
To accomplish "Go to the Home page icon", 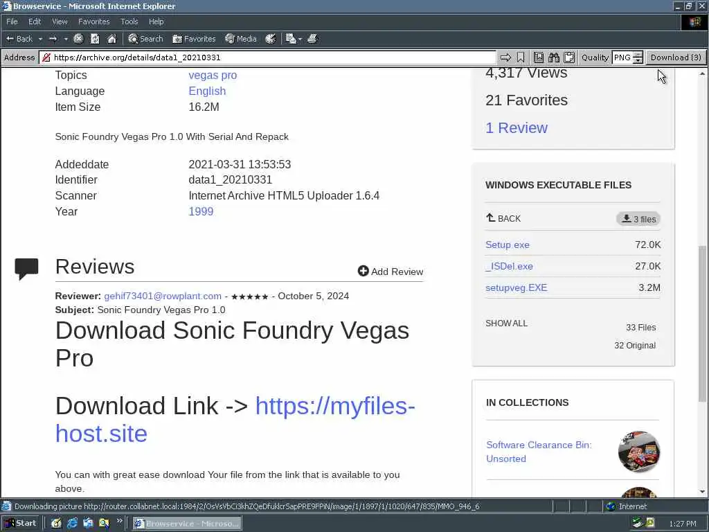I will point(111,39).
